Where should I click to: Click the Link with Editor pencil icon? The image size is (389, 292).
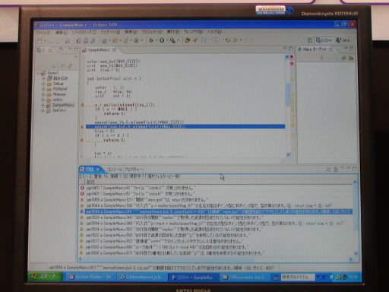click(x=70, y=66)
